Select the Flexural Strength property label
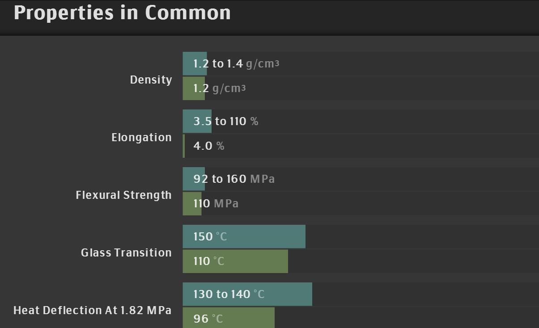The image size is (539, 328). [x=123, y=195]
